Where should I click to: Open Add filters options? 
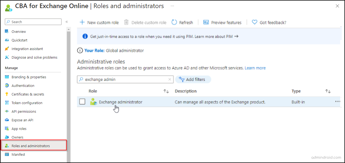click(193, 79)
